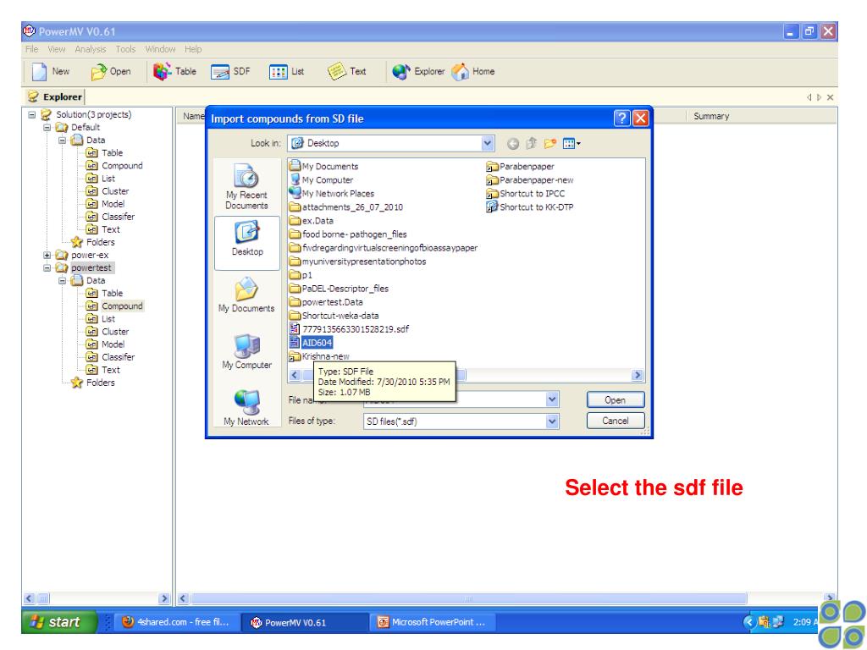Viewport: 867px width, 650px height.
Task: Select My Network in places bar
Action: 246,407
